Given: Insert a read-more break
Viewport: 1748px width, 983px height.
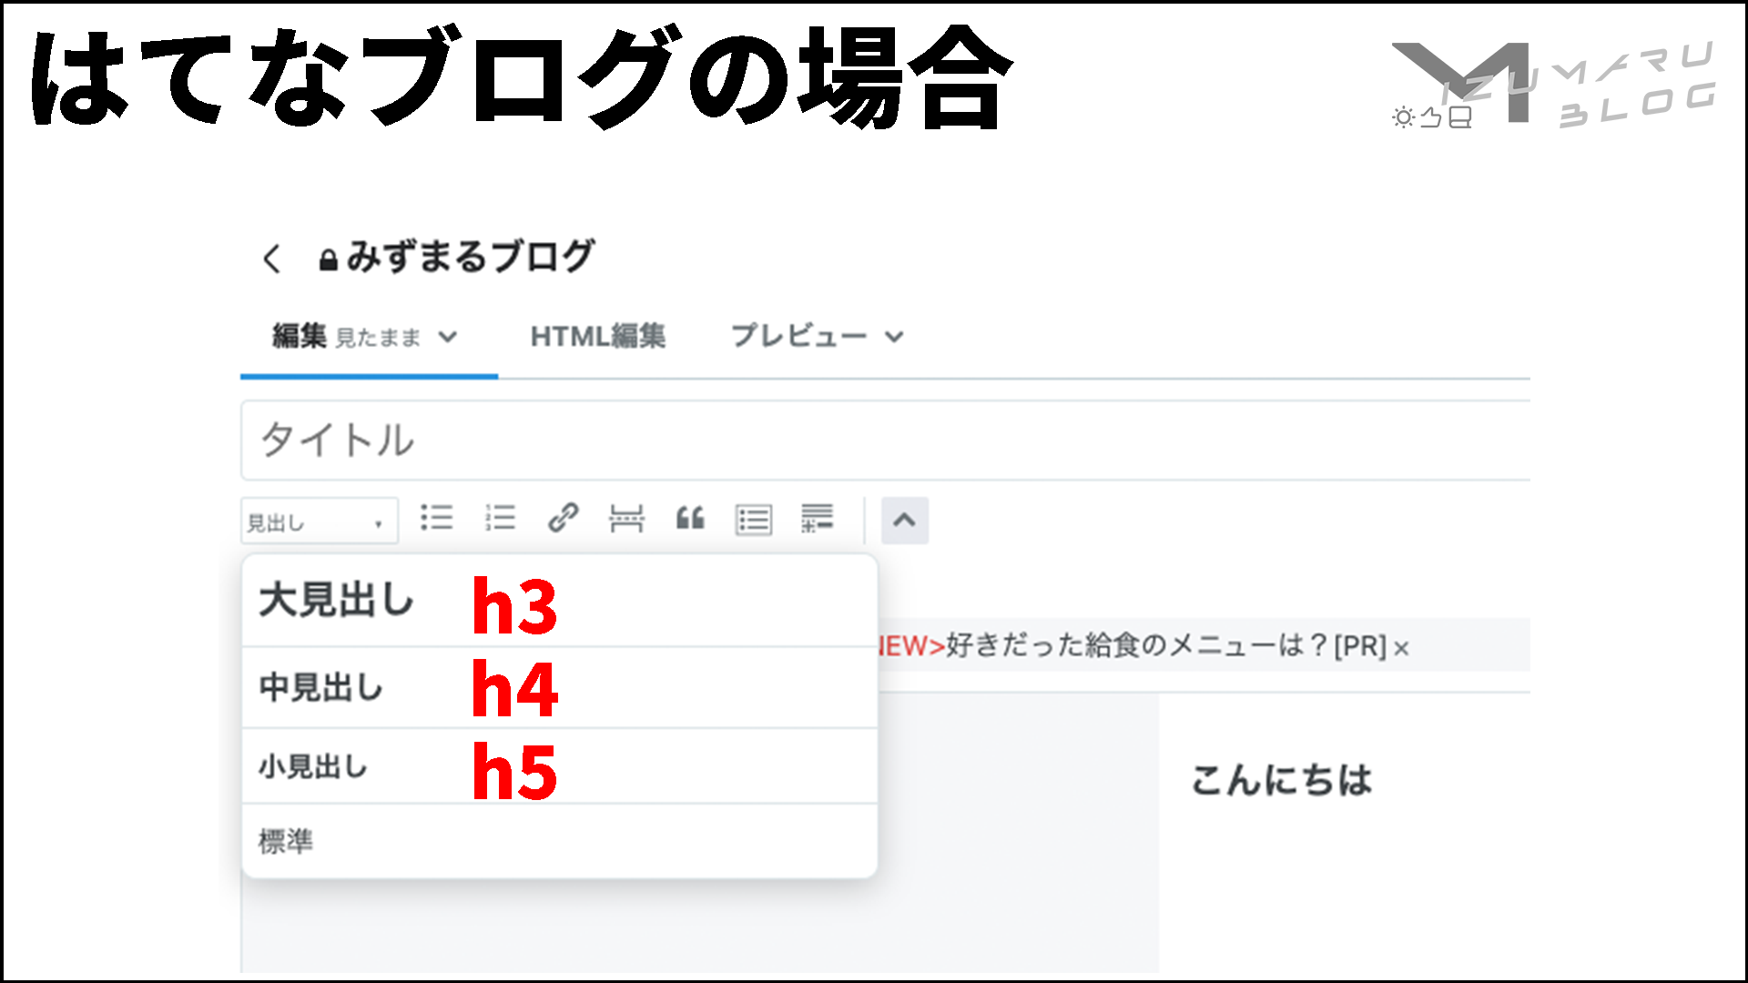Looking at the screenshot, I should point(626,518).
